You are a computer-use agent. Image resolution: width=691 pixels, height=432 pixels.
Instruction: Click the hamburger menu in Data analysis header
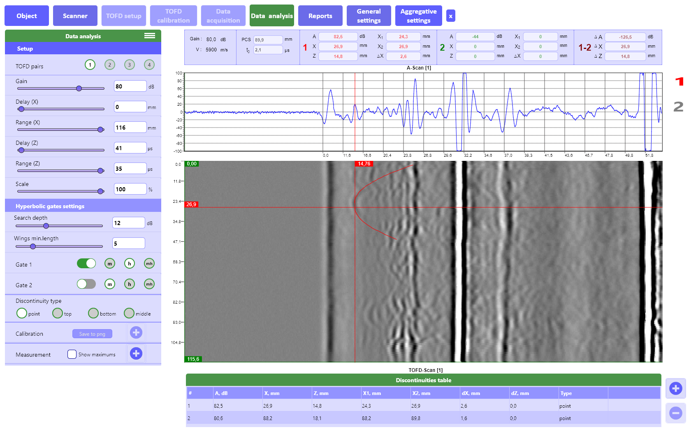click(x=150, y=36)
